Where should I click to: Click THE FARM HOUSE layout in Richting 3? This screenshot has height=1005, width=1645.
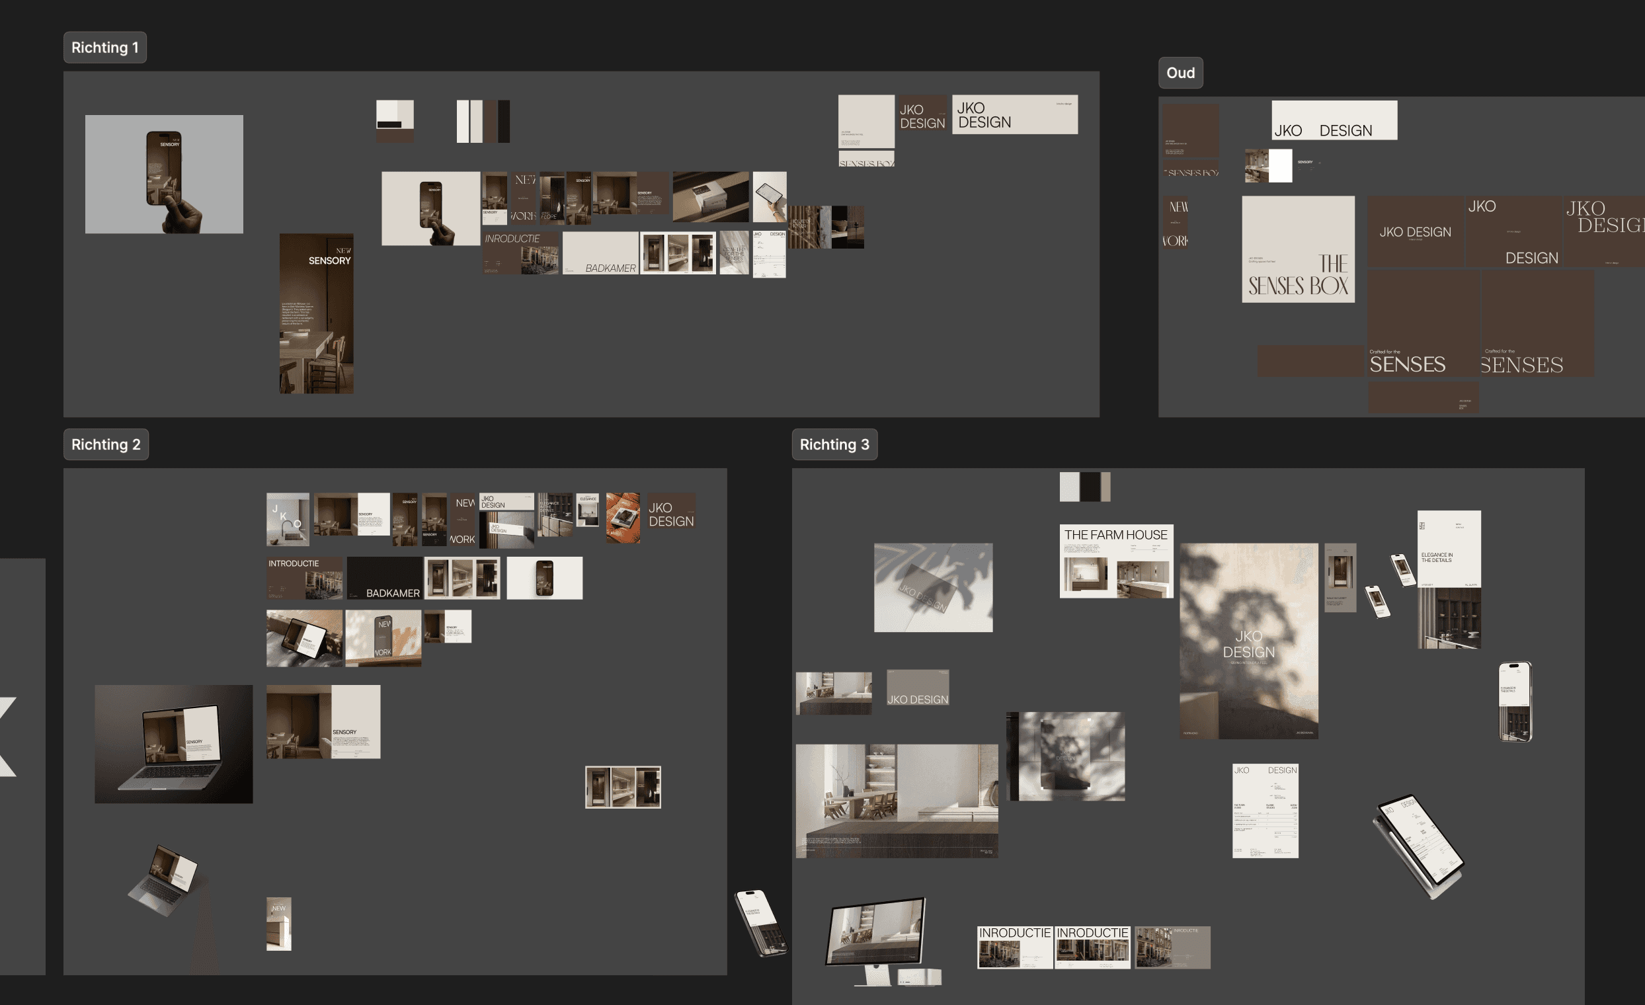click(x=1115, y=561)
